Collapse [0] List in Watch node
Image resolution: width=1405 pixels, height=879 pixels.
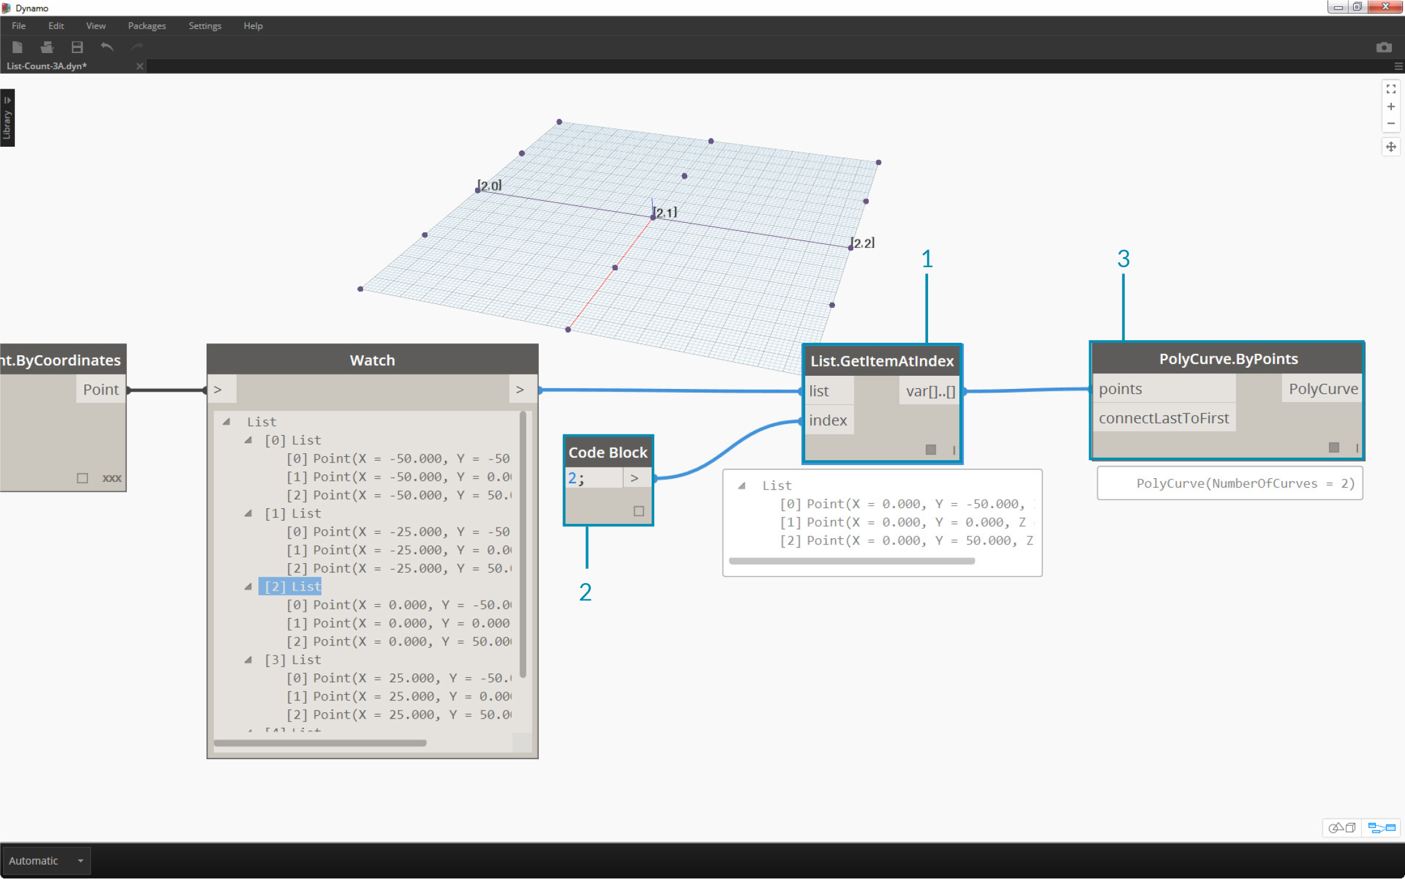(248, 440)
